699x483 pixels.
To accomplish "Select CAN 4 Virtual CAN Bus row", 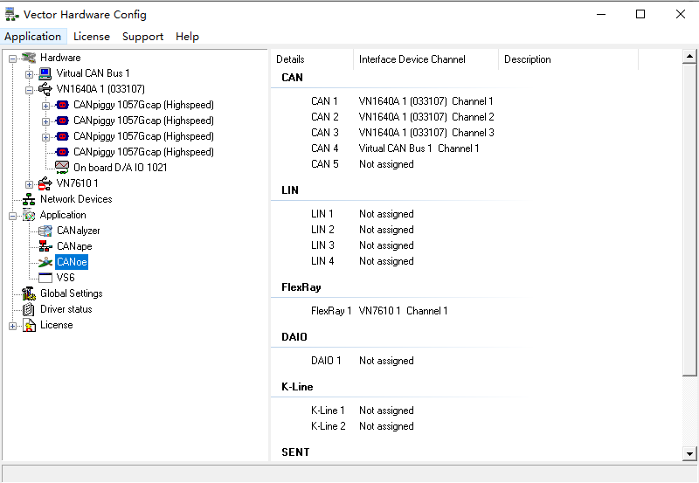I will pos(395,148).
